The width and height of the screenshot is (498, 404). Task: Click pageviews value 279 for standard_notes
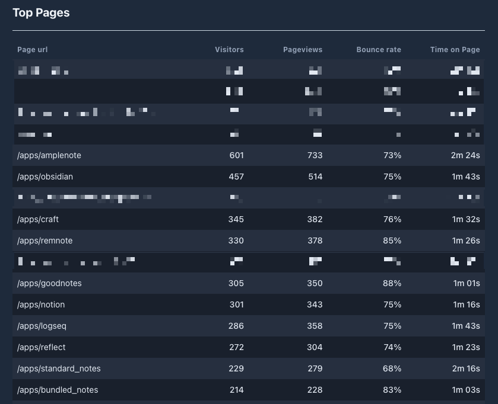coord(315,368)
